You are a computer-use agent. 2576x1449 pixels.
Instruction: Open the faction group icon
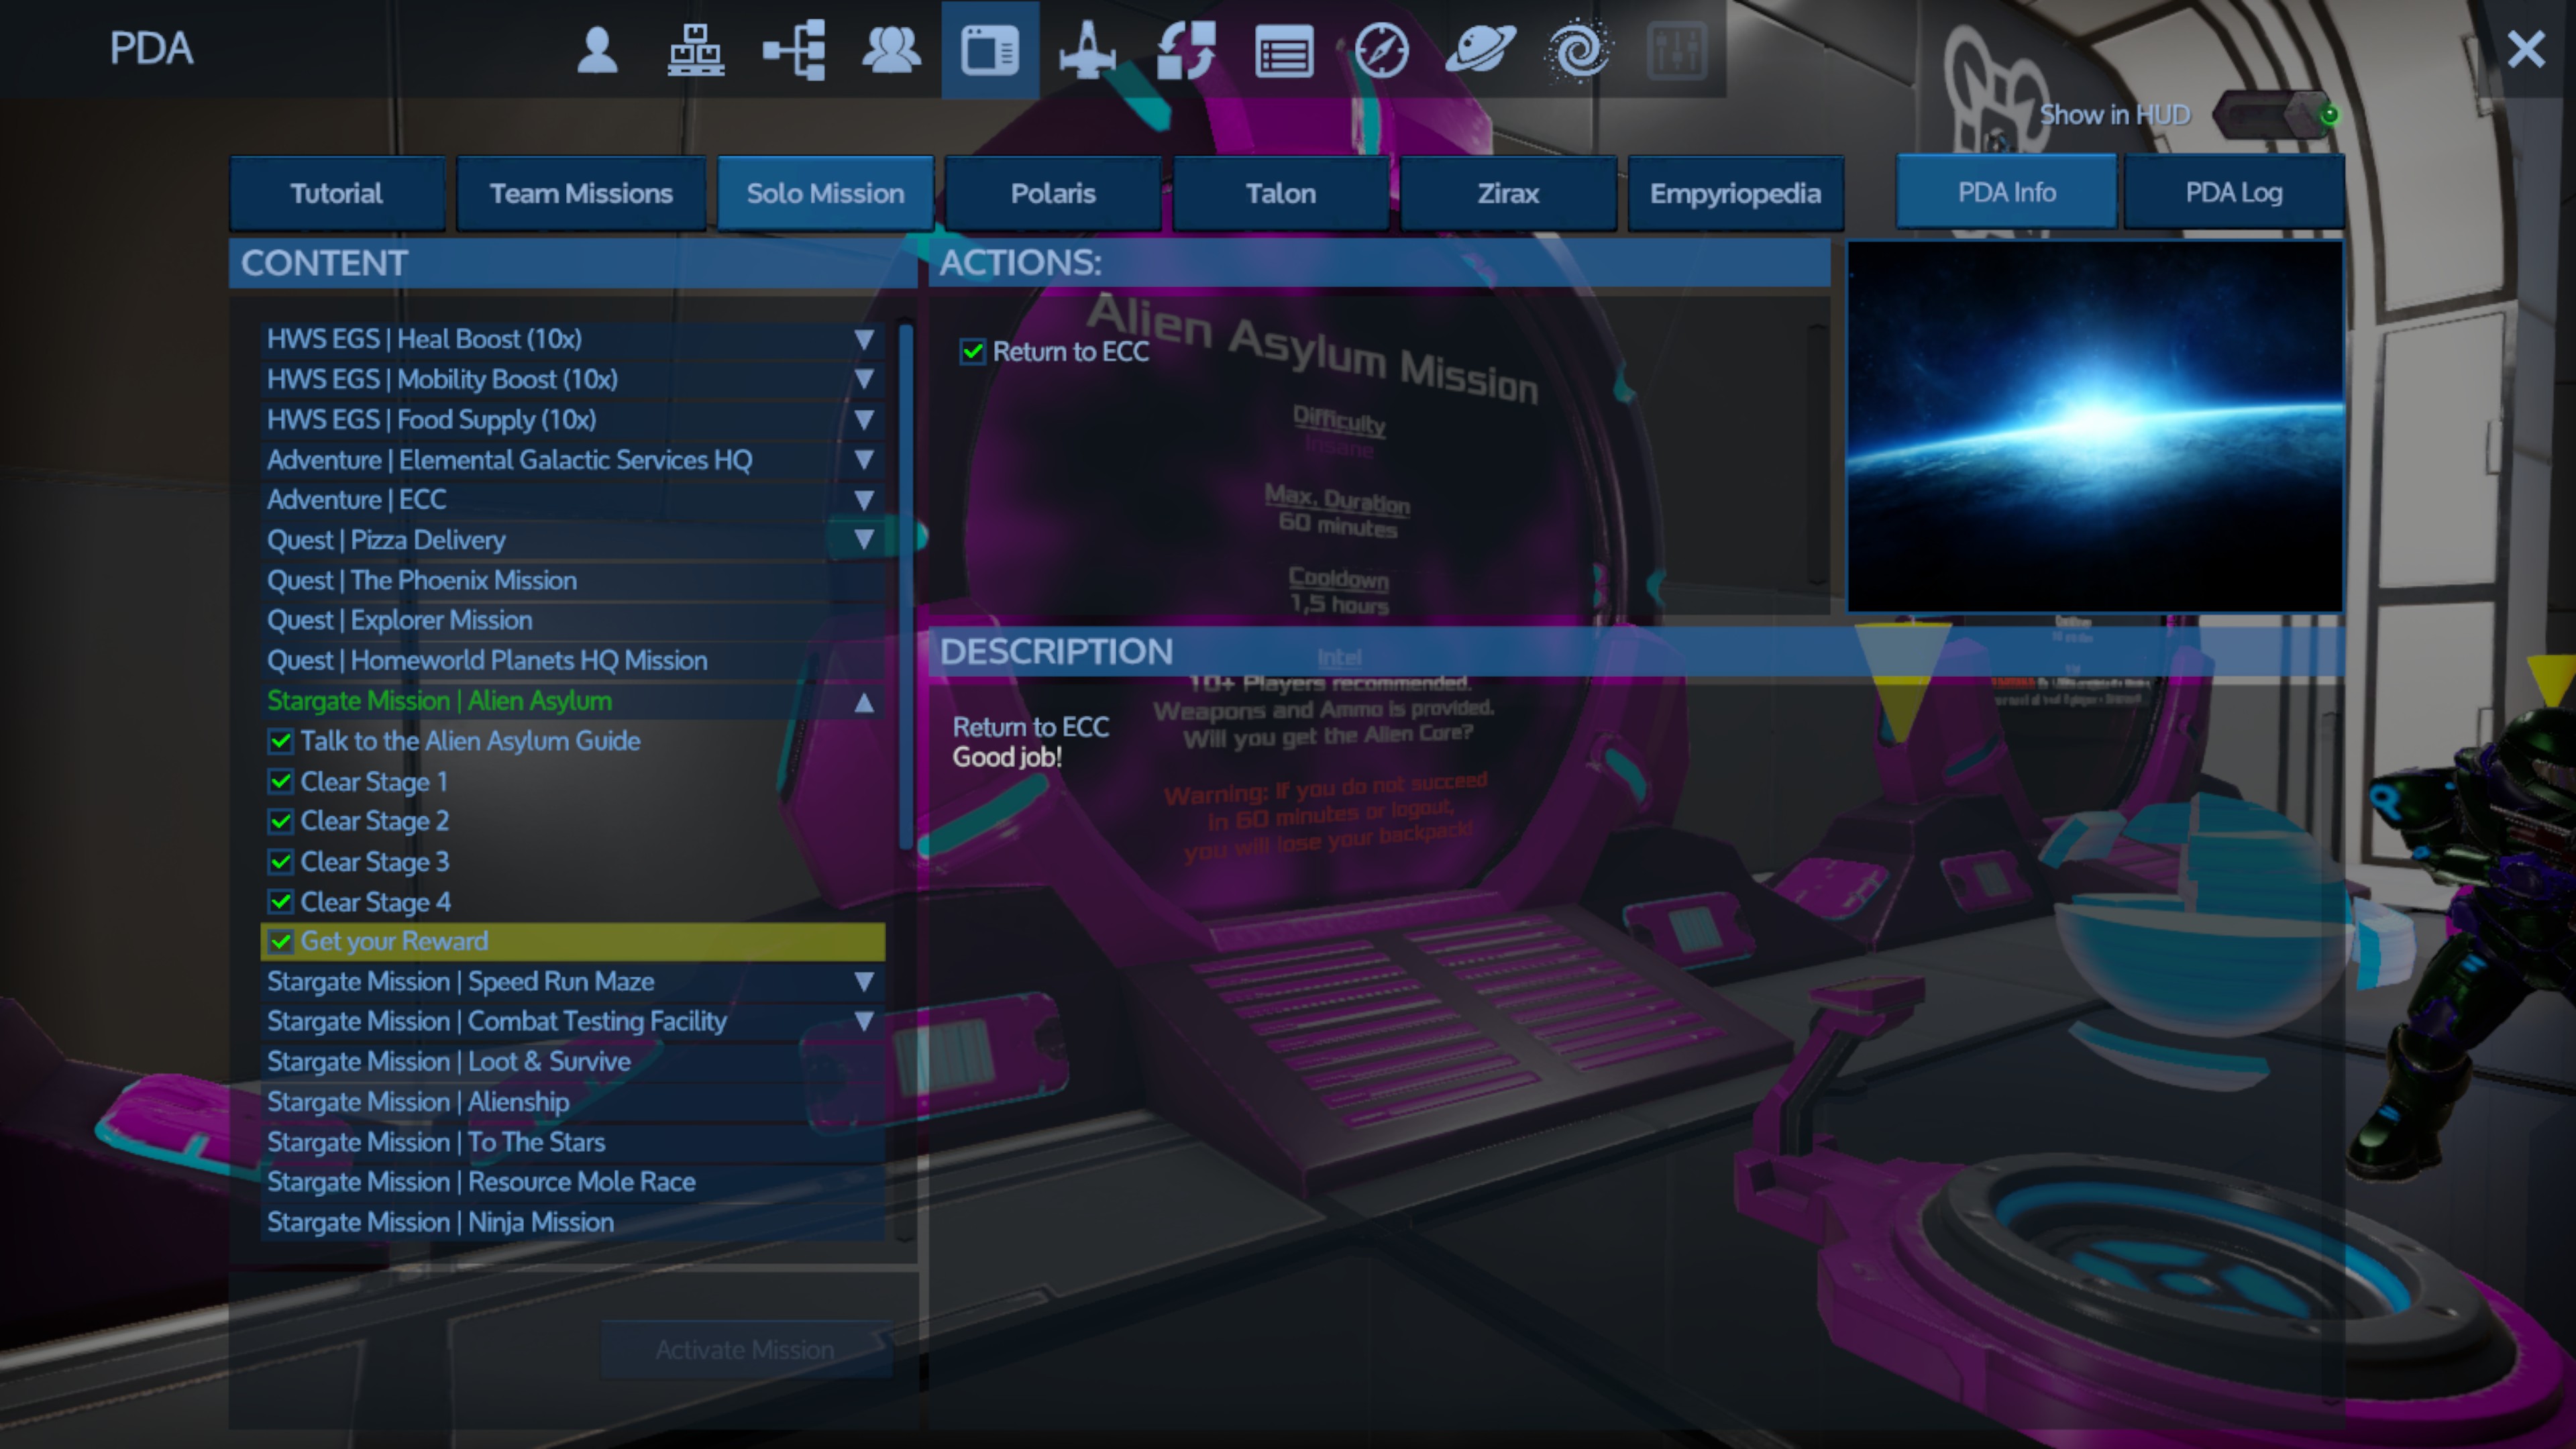pyautogui.click(x=891, y=50)
